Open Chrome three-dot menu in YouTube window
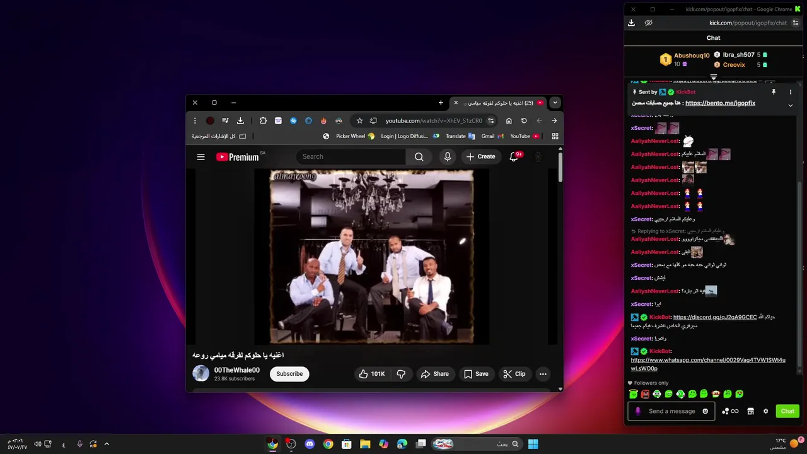This screenshot has height=454, width=807. (195, 120)
